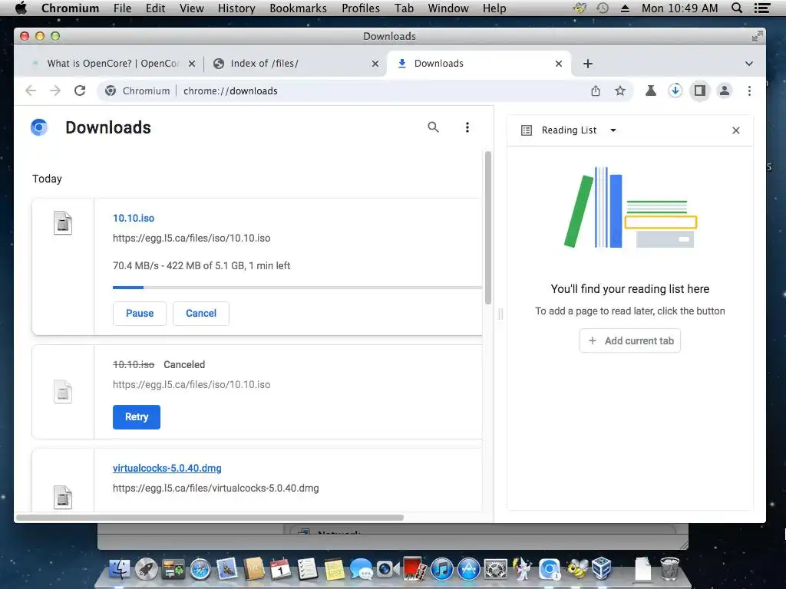Click the active 10.10.iso file icon
This screenshot has height=589, width=786.
point(63,223)
